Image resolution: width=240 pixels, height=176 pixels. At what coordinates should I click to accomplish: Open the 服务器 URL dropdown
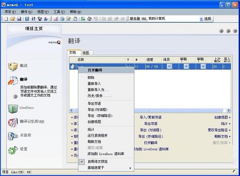(x=201, y=19)
